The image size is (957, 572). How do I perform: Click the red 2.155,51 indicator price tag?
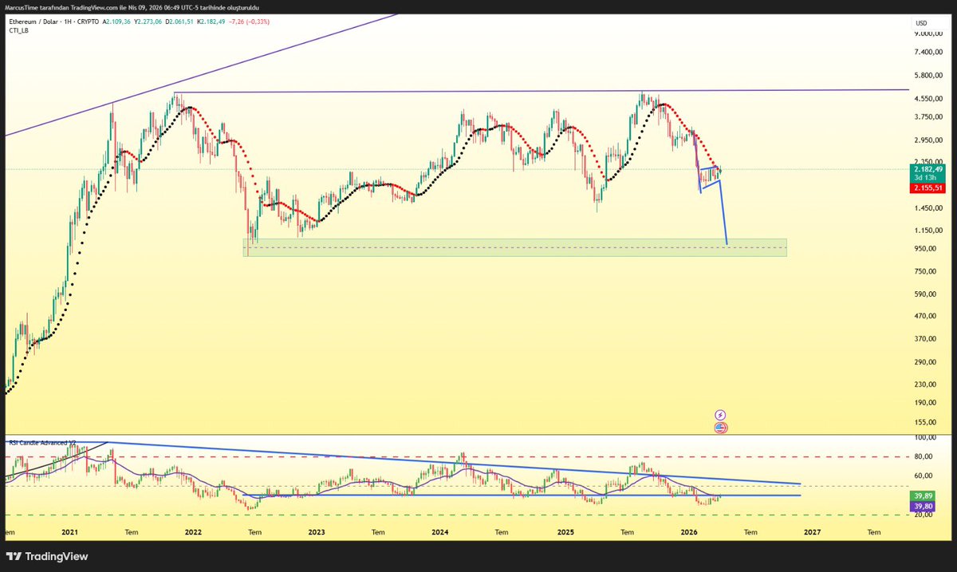click(929, 187)
